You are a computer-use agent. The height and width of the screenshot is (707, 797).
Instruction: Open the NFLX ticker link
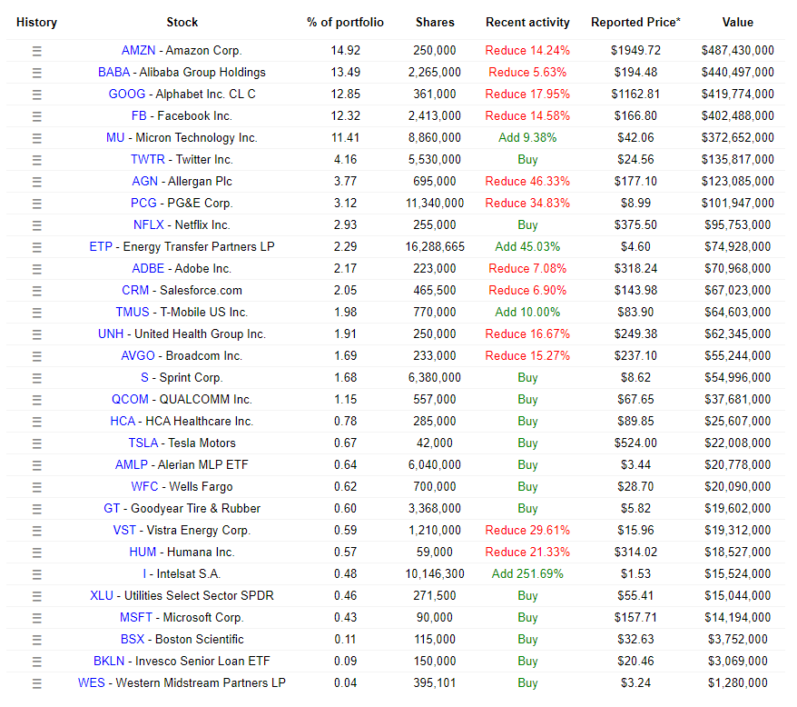tap(149, 225)
